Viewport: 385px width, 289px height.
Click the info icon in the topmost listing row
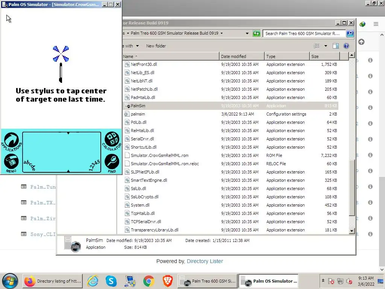(370, 60)
